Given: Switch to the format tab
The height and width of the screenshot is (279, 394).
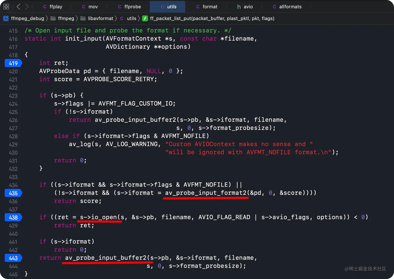Looking at the screenshot, I should click(x=207, y=7).
